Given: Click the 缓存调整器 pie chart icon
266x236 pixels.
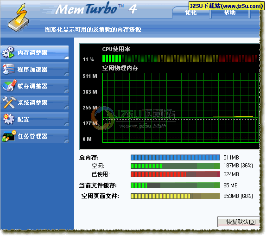Looking at the screenshot, I should [x=9, y=85].
